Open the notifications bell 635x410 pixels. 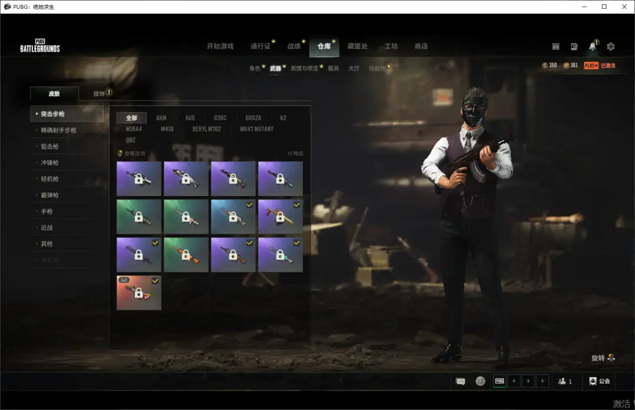[x=593, y=46]
